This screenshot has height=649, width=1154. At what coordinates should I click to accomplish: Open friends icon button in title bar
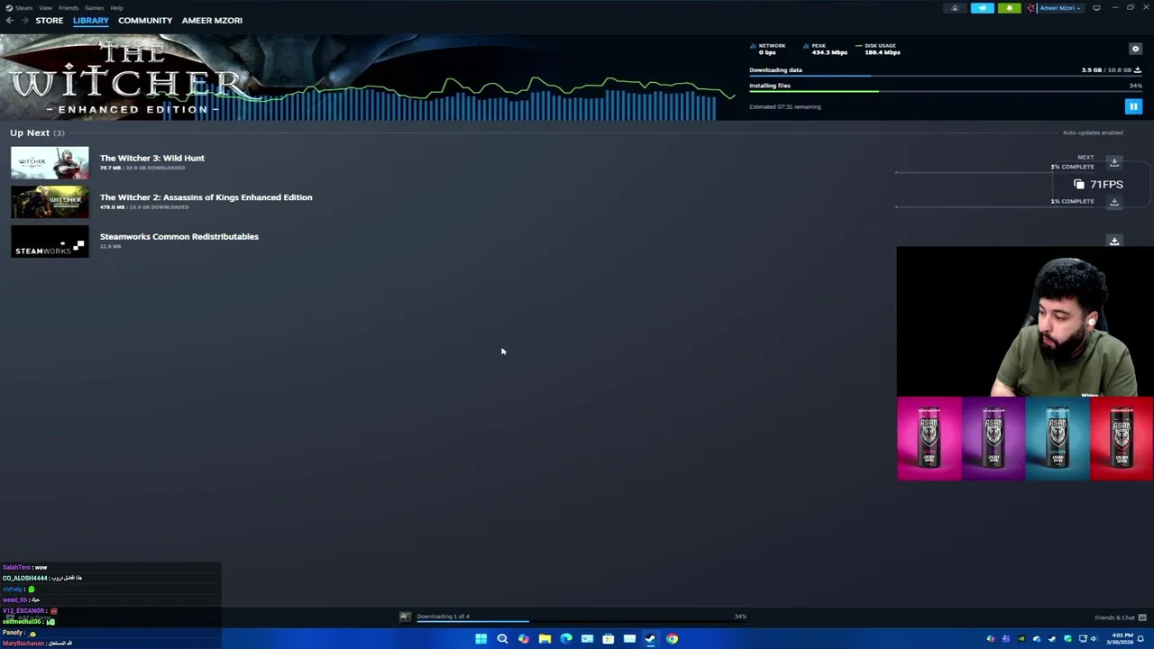click(x=955, y=8)
